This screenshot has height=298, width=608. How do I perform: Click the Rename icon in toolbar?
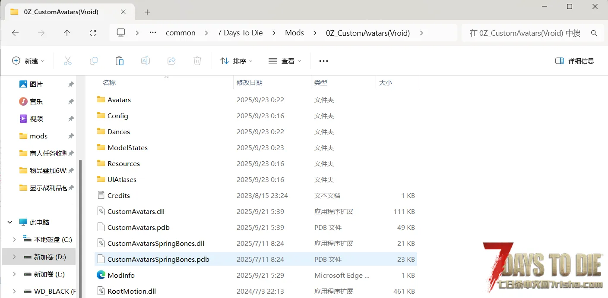tap(146, 61)
